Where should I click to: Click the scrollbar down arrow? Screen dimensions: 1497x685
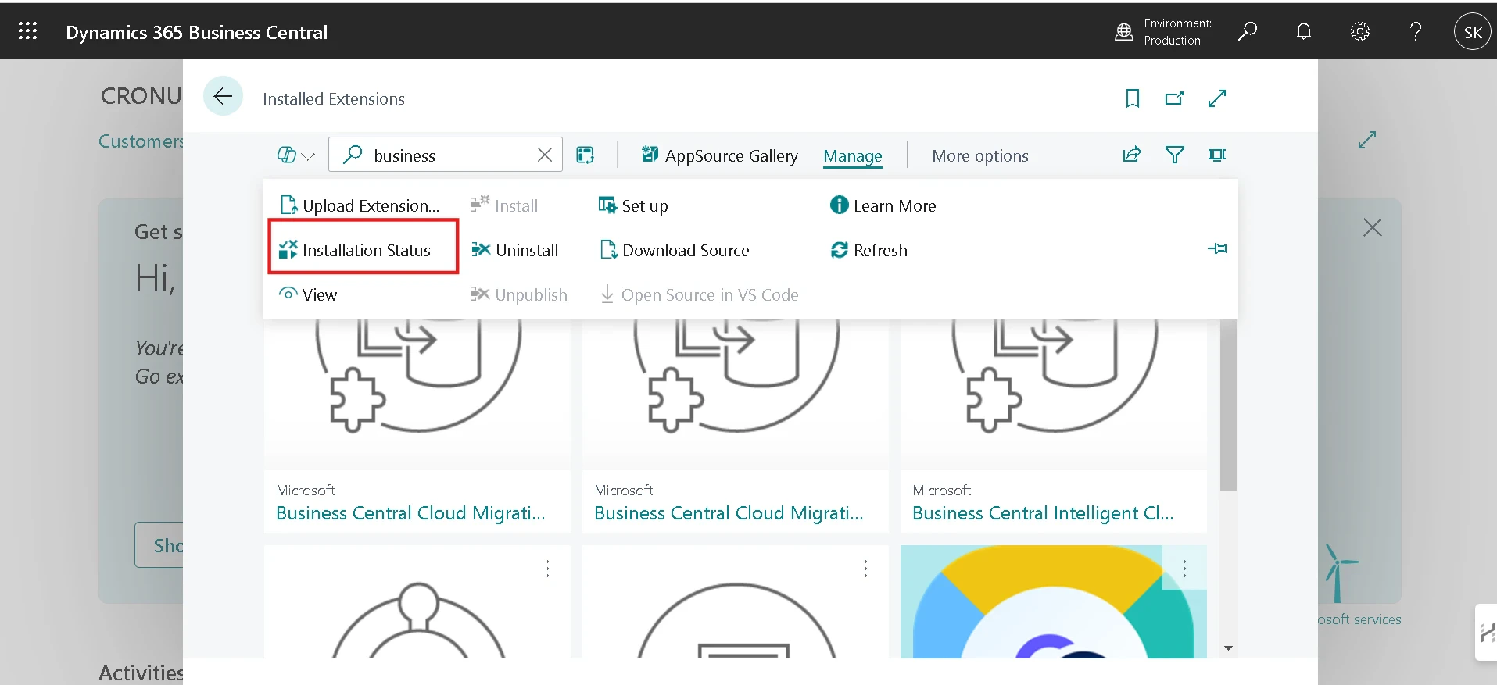[1228, 648]
